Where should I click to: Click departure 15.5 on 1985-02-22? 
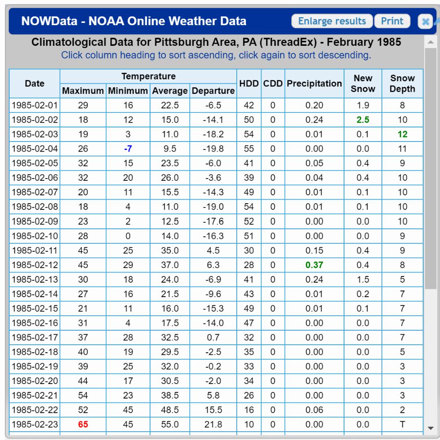tap(213, 410)
